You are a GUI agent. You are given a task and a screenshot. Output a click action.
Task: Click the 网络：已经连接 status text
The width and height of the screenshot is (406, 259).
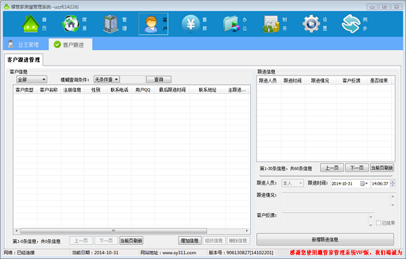(x=20, y=252)
